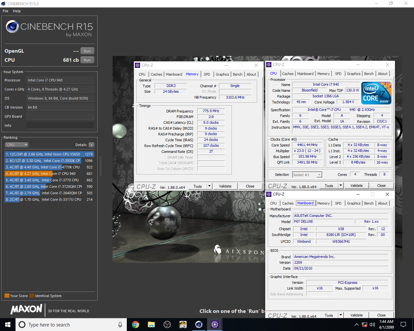Click the network status tray icon
This screenshot has width=414, height=331.
[x=365, y=325]
